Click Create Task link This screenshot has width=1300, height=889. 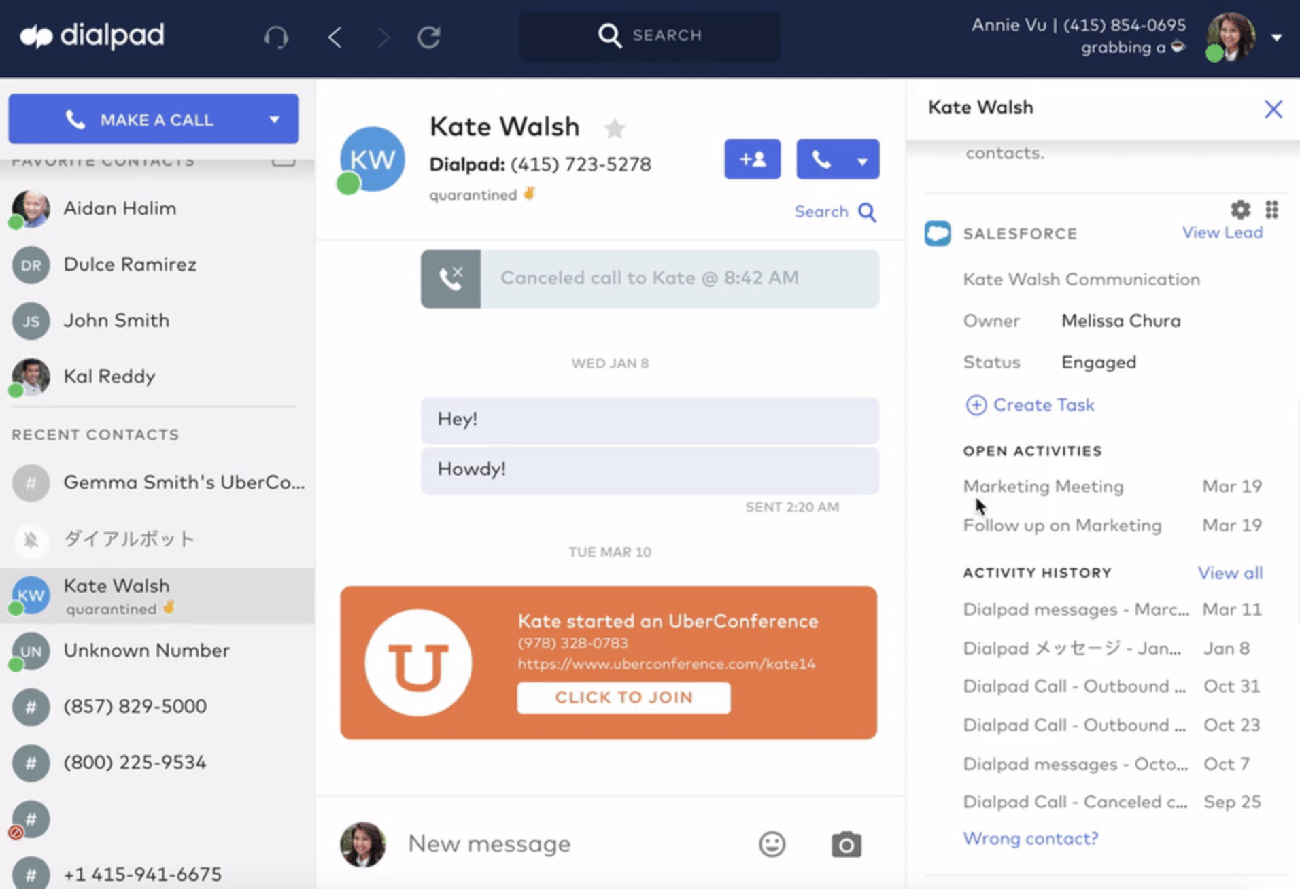1044,405
